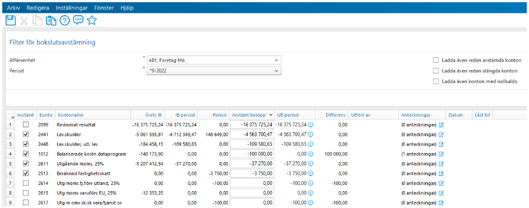Click clock icon for account 2513 UB period

point(310,174)
